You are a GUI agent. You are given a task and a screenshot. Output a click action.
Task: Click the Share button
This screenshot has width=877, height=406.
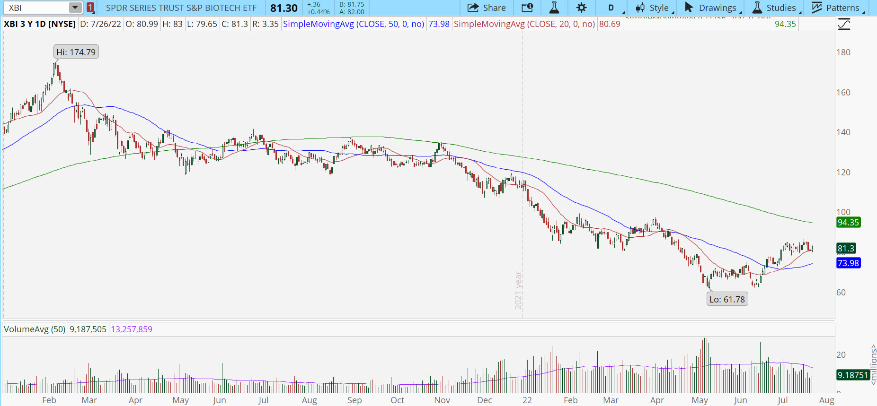pos(487,8)
